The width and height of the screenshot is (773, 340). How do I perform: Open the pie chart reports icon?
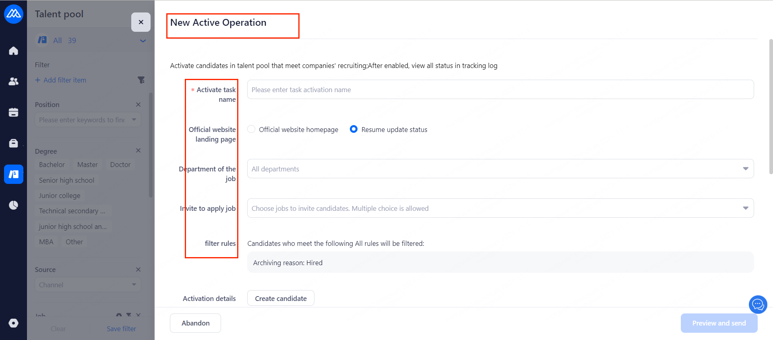13,205
